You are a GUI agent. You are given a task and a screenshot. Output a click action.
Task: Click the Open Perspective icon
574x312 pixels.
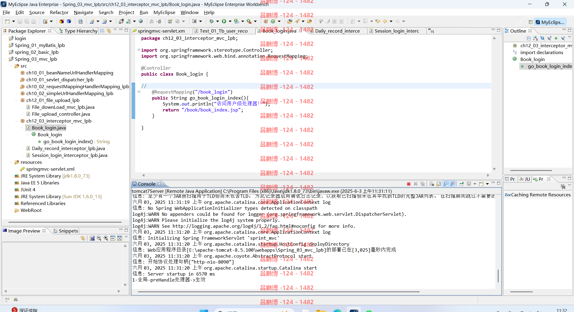click(x=530, y=22)
